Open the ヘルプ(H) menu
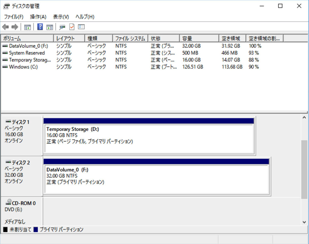The width and height of the screenshot is (309, 244). 85,17
